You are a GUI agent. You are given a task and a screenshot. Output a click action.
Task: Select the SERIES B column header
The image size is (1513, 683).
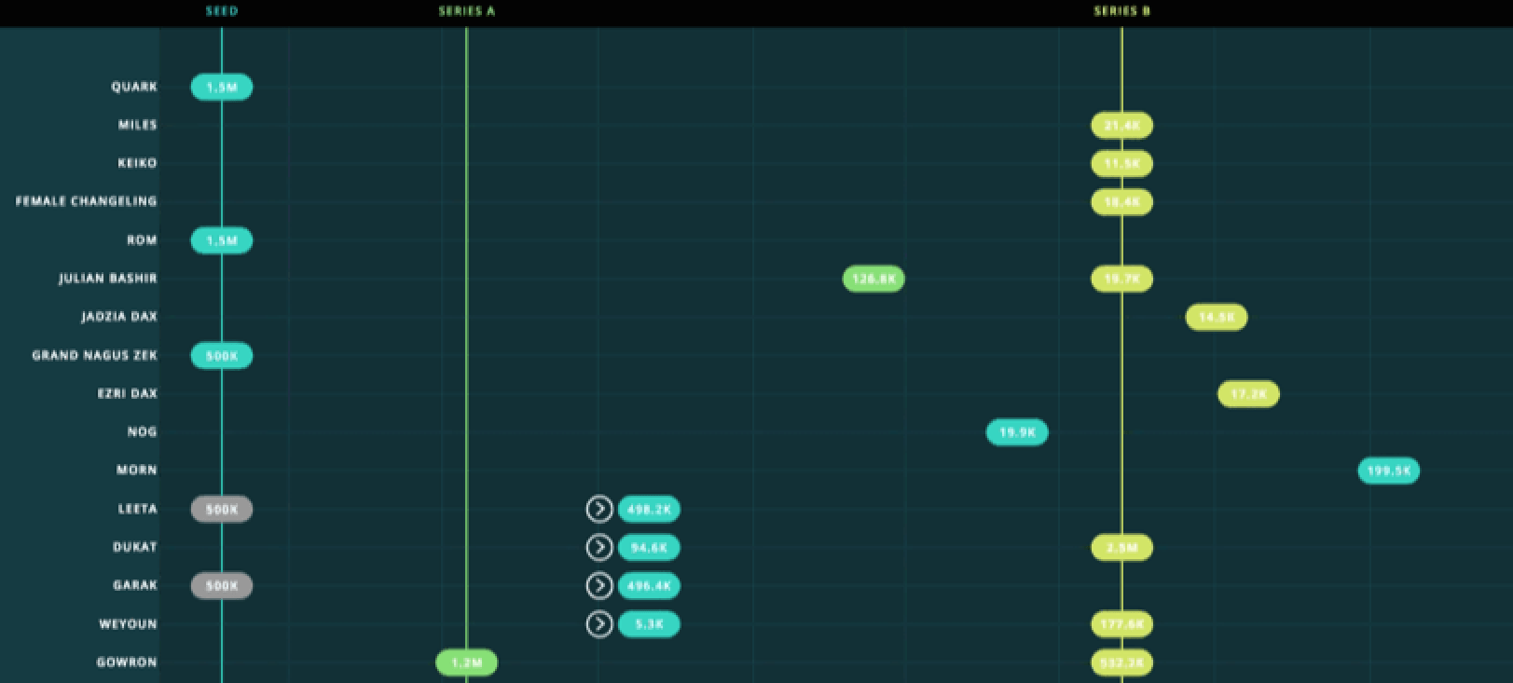pyautogui.click(x=1121, y=11)
